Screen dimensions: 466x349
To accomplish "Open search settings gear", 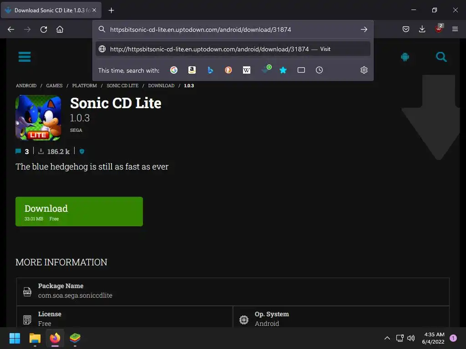I will (364, 70).
